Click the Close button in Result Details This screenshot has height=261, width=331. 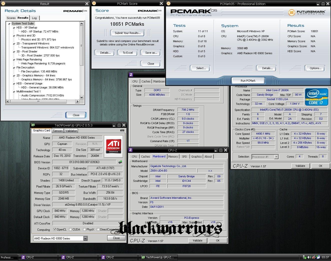pos(76,115)
